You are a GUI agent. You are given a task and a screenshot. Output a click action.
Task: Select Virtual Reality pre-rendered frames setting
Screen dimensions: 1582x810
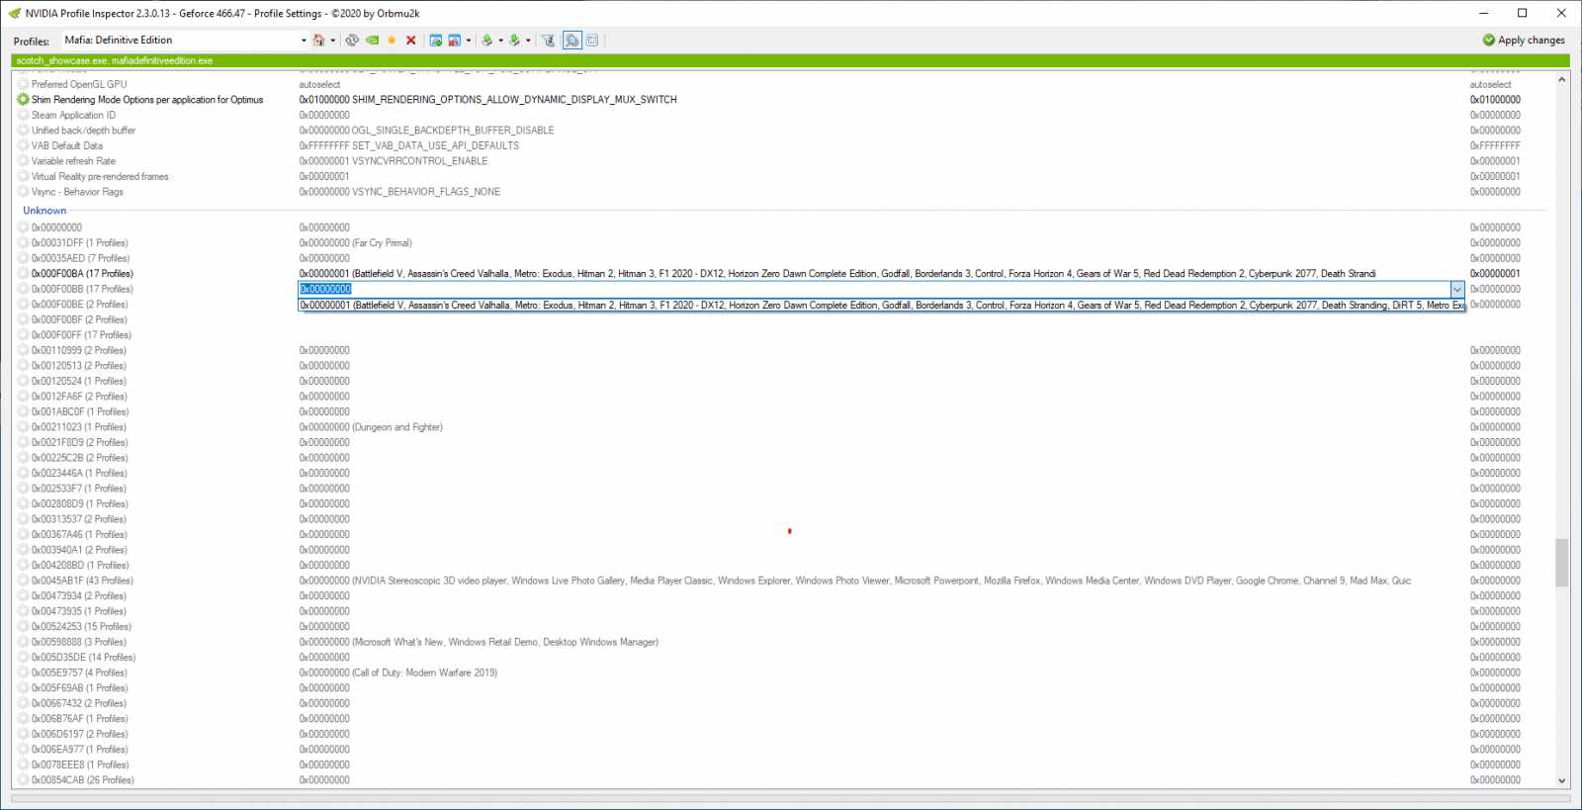coord(100,177)
